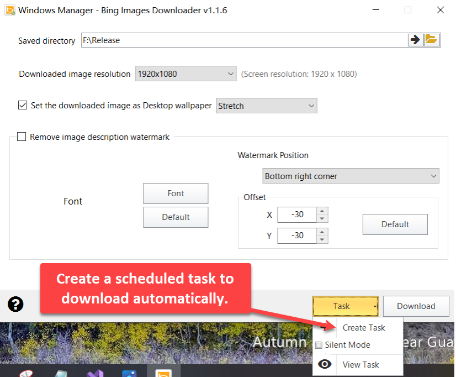The width and height of the screenshot is (456, 377).
Task: Open saved directory with the arrow icon
Action: (x=415, y=40)
